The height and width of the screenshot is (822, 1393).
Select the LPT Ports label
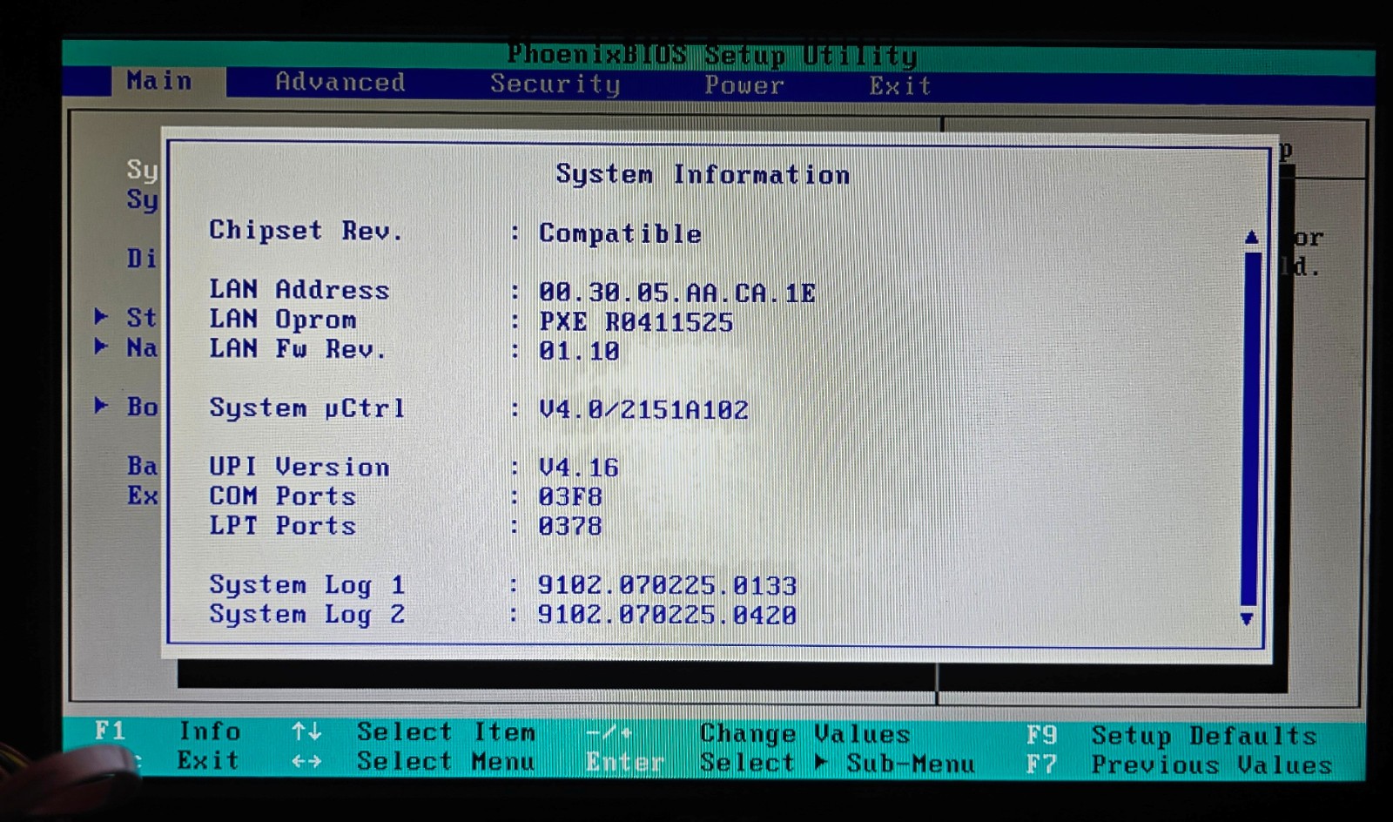tap(282, 526)
